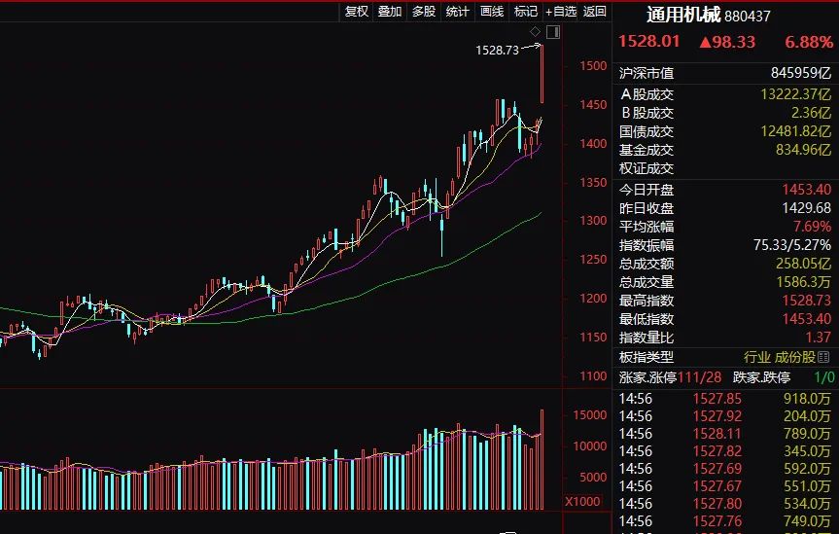Open the 统计 statistics tool

click(x=457, y=11)
